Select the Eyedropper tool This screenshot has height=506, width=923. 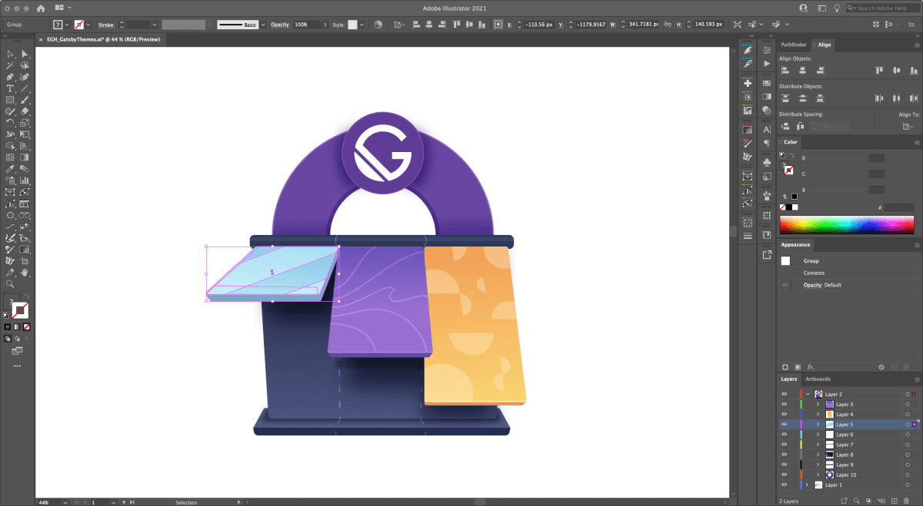[x=11, y=169]
